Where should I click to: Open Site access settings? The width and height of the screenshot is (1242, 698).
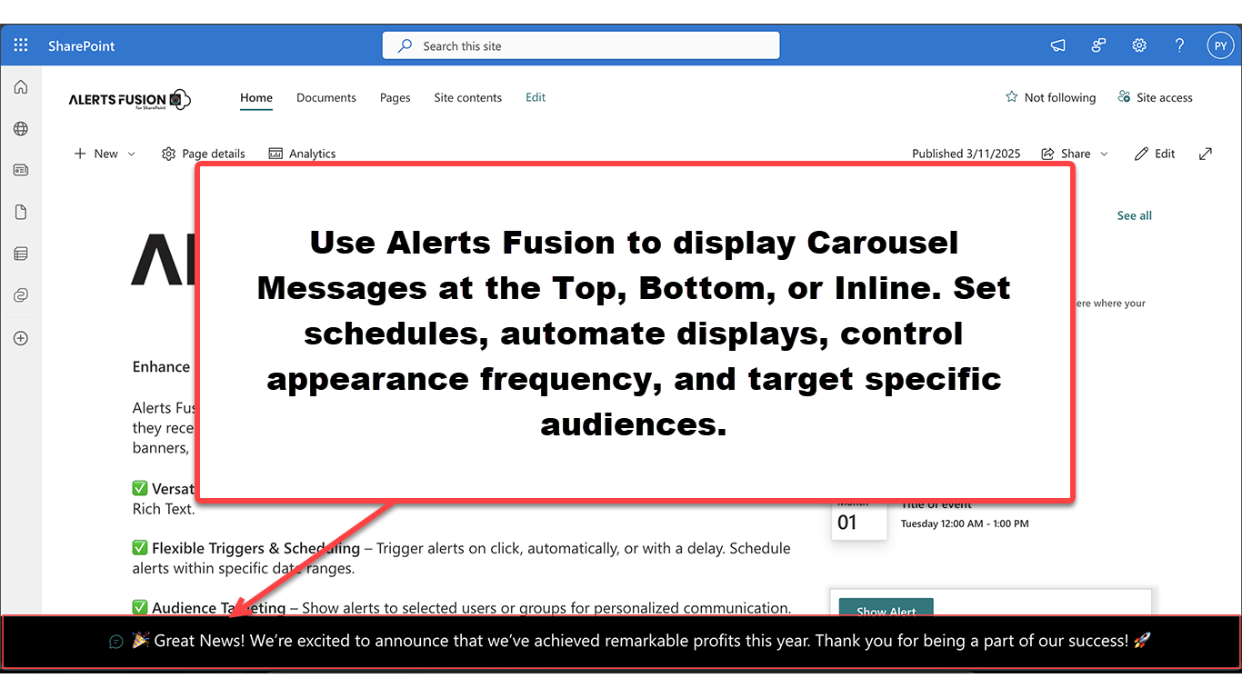click(1155, 97)
